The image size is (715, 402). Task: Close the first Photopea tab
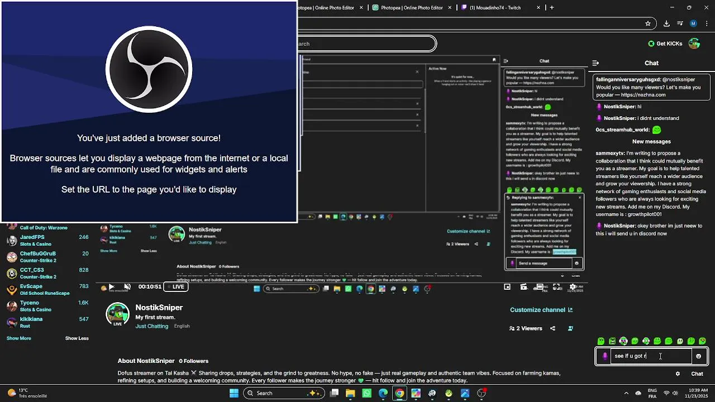tap(361, 8)
